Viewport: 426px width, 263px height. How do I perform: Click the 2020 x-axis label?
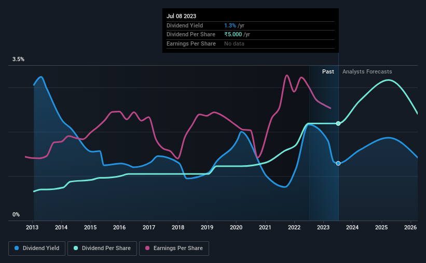(x=236, y=227)
